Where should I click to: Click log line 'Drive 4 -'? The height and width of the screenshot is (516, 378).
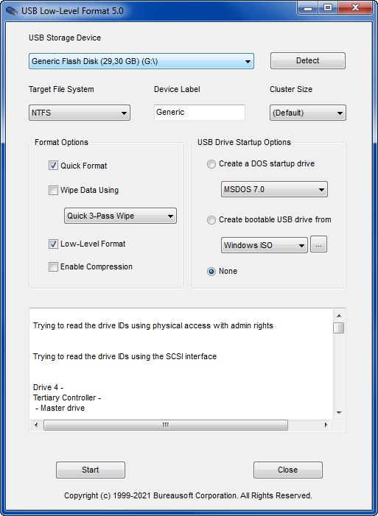pyautogui.click(x=48, y=387)
